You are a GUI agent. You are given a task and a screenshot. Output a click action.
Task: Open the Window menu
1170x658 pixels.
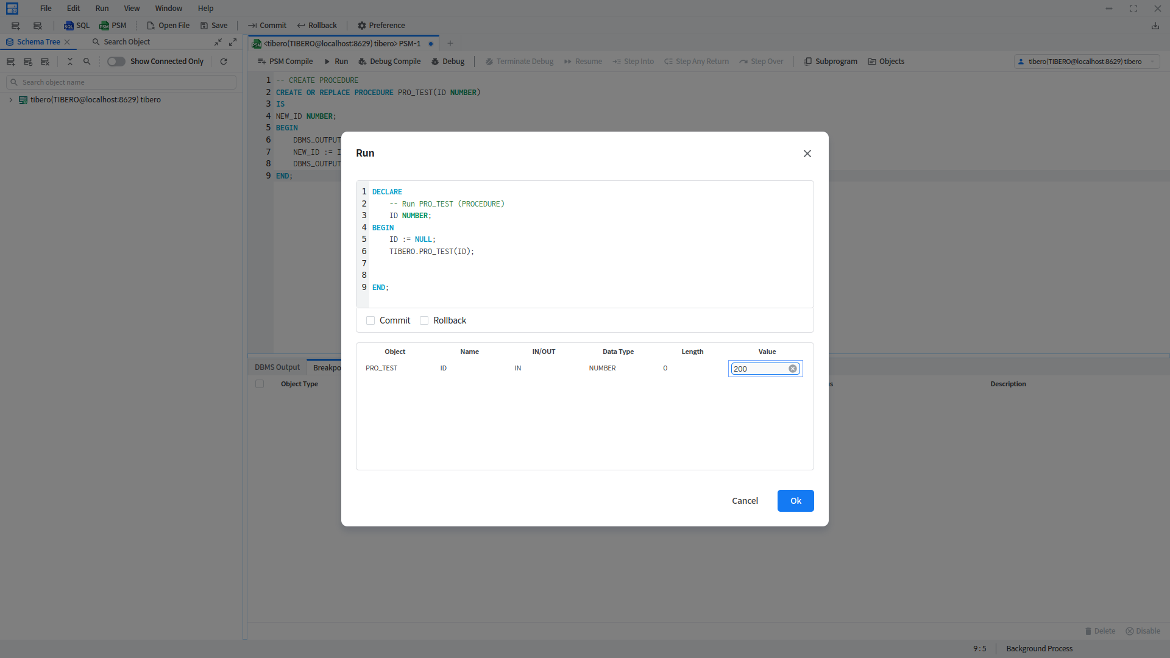168,9
